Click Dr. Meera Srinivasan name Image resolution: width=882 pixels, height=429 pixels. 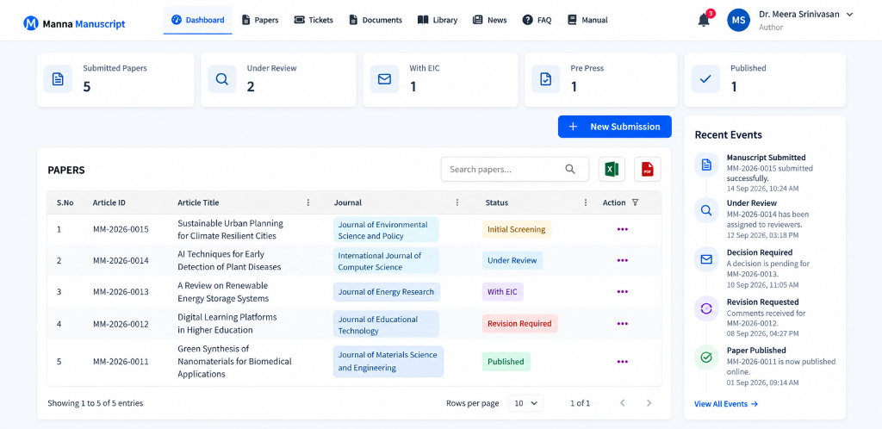(799, 15)
